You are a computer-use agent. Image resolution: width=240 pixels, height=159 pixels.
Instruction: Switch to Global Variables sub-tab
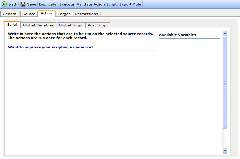pyautogui.click(x=38, y=25)
